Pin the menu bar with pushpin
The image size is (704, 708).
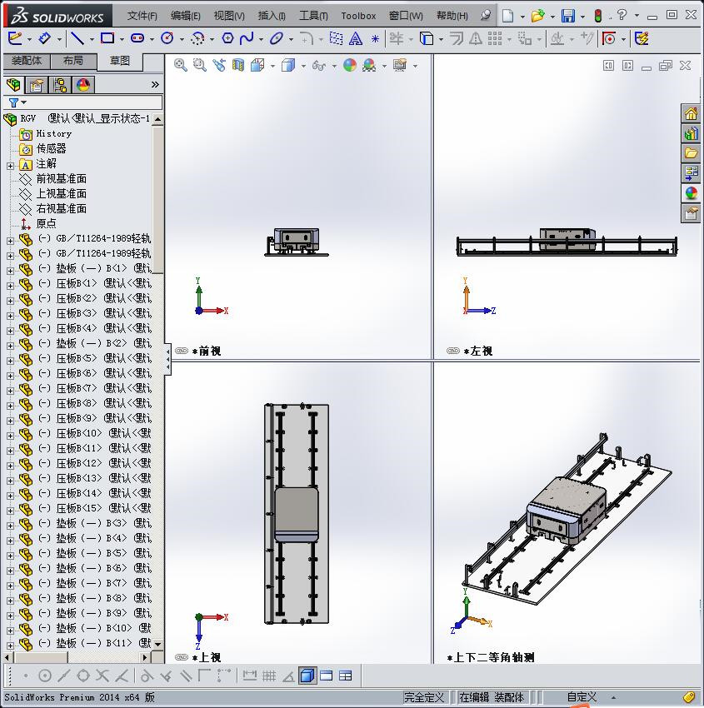point(486,16)
